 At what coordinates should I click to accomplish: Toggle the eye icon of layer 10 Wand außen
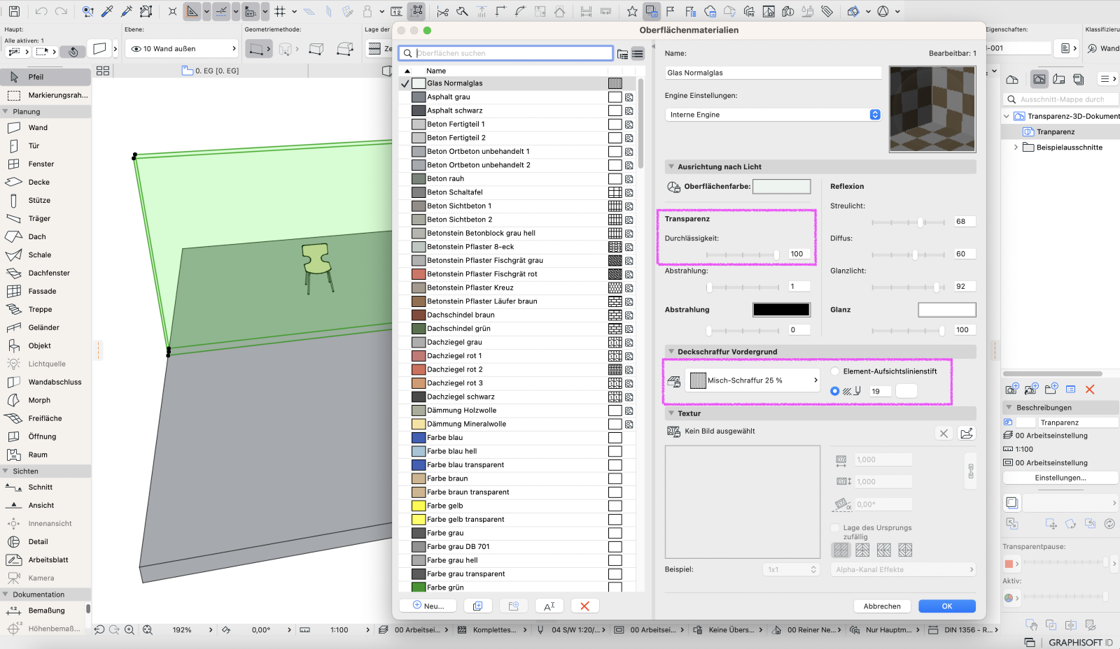pos(136,49)
